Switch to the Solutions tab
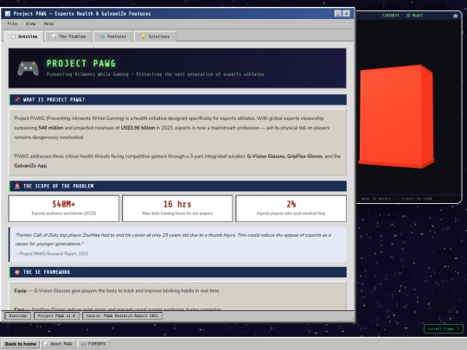Viewport: 467px width, 350px height. tap(155, 36)
